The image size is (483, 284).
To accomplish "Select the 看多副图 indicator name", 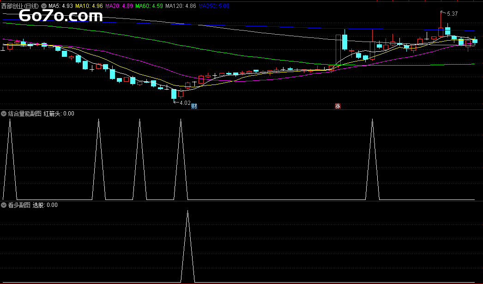I will tap(19, 205).
